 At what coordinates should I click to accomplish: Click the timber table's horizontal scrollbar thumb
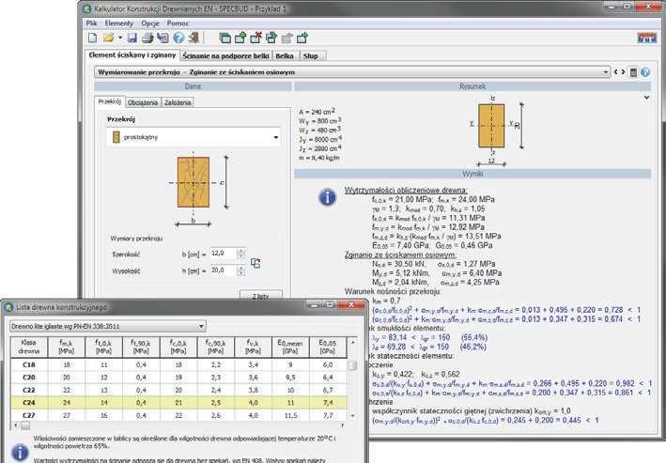[x=25, y=424]
